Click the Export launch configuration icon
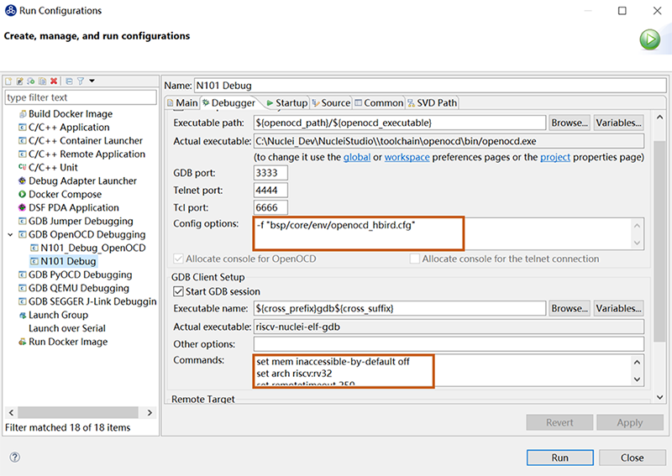Screen dimensions: 672x476 click(31, 81)
